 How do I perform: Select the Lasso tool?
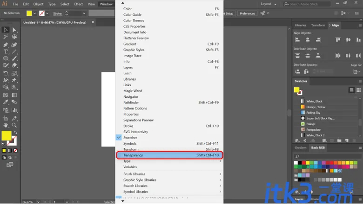[14, 37]
